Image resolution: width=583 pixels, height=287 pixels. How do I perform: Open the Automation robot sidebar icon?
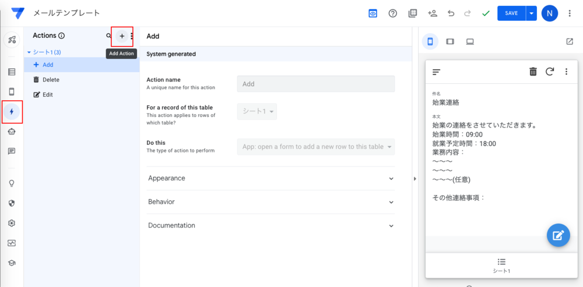pos(12,132)
